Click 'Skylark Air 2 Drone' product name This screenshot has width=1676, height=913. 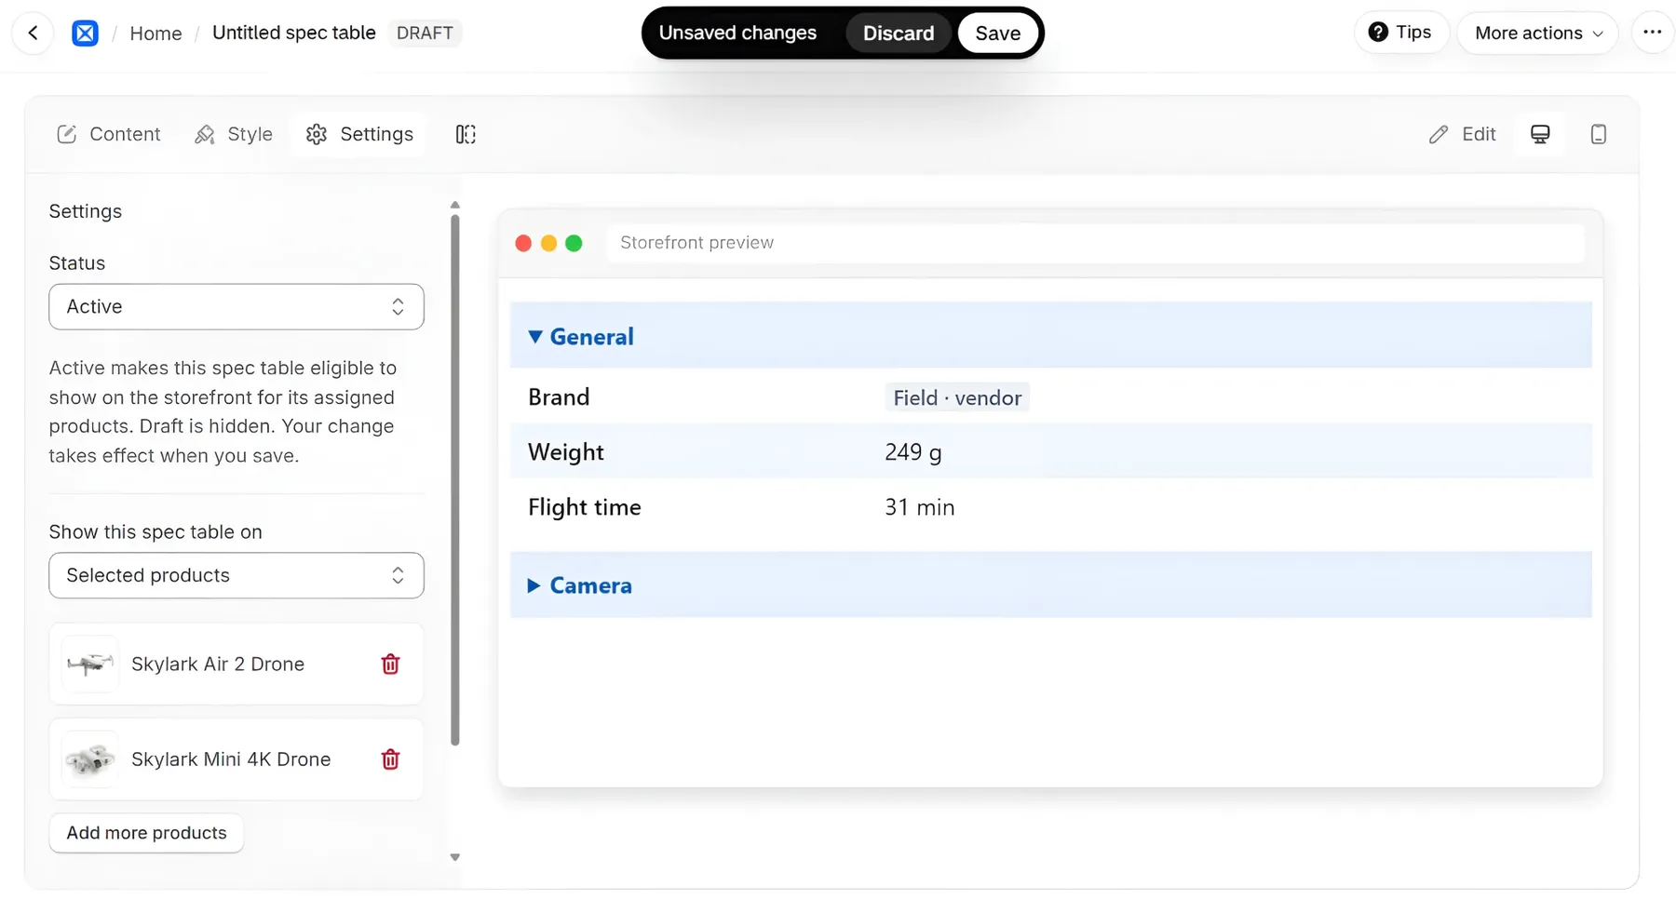(218, 664)
